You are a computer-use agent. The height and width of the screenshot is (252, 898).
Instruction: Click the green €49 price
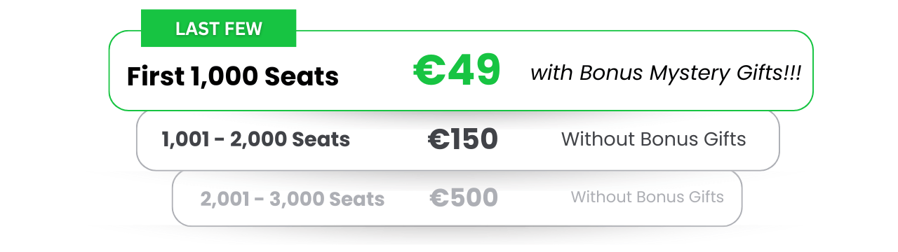pyautogui.click(x=457, y=71)
